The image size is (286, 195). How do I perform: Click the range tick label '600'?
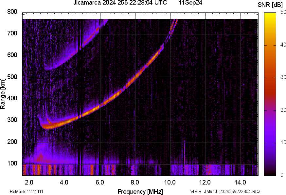(x=12, y=55)
